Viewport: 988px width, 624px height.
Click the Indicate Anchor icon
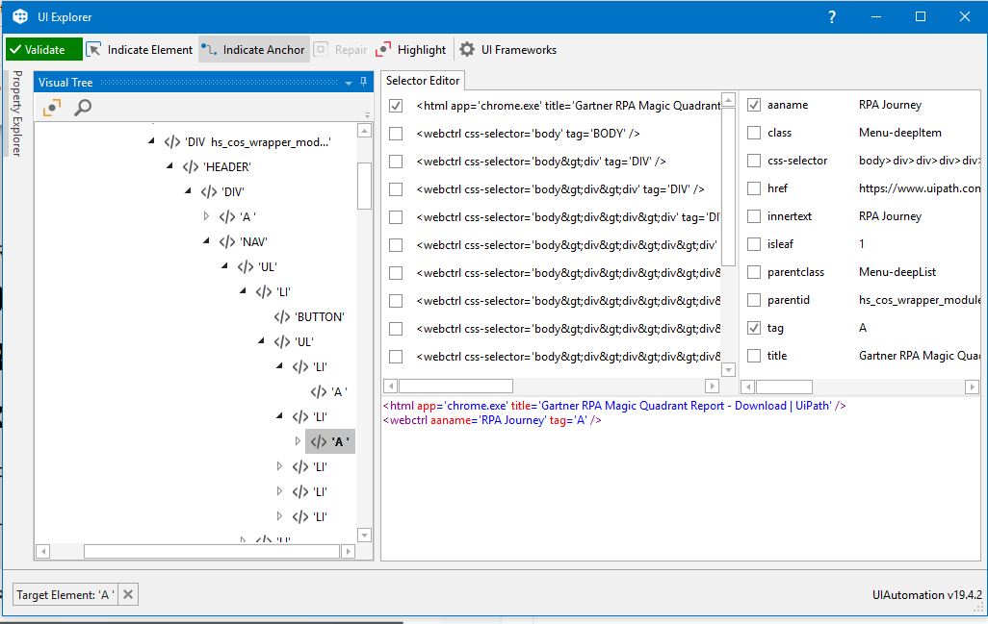point(209,50)
